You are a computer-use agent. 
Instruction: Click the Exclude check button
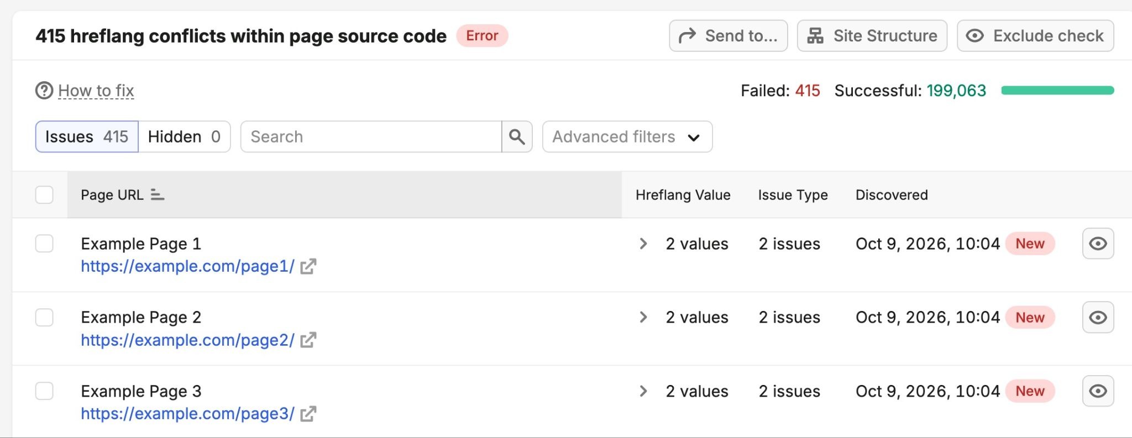pos(1035,36)
